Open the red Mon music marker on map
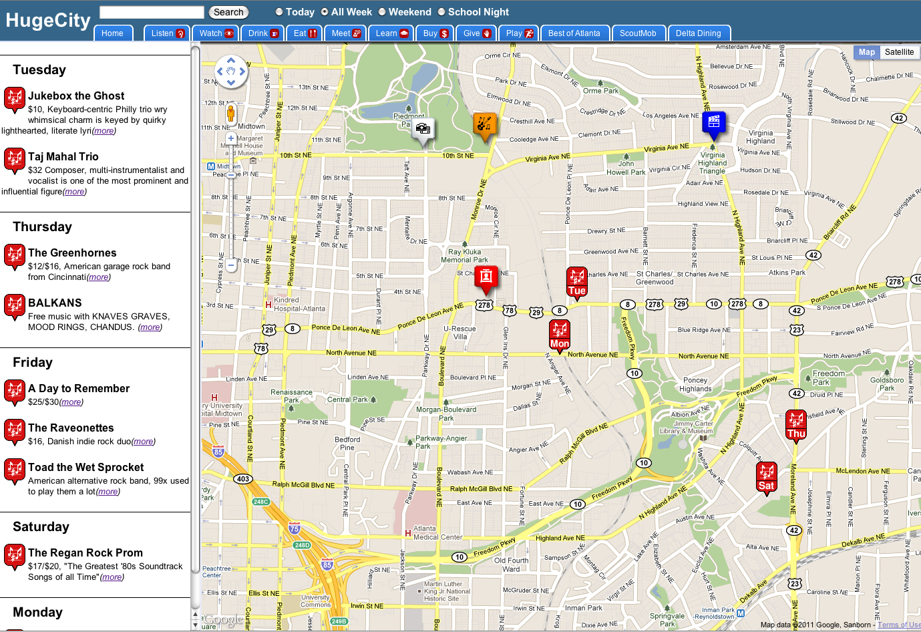The width and height of the screenshot is (921, 632). click(560, 335)
